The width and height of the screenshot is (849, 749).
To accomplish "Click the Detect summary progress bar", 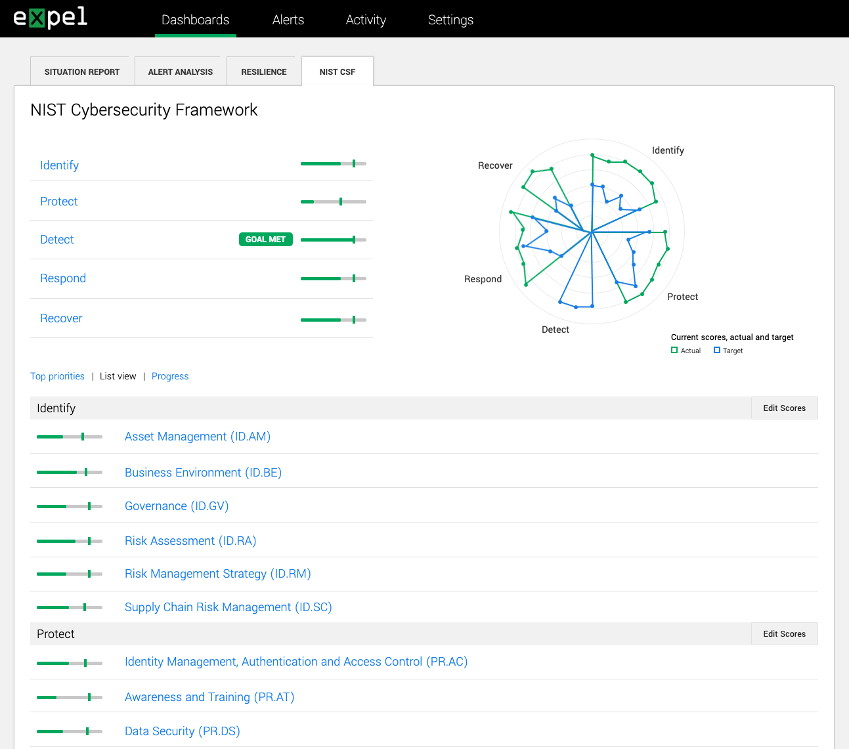I will (334, 240).
